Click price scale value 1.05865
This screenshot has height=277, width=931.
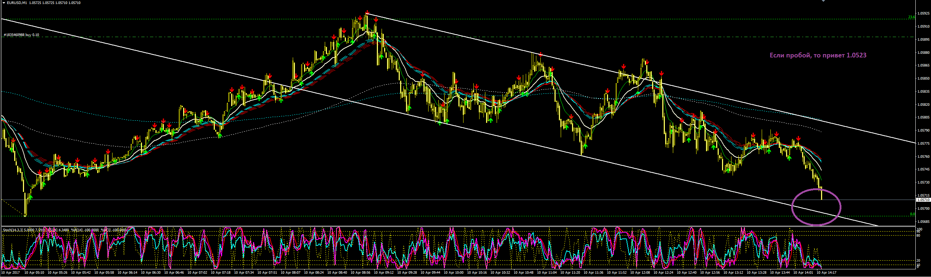[923, 65]
